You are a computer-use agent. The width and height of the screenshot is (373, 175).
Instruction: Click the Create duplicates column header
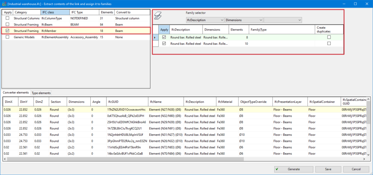point(329,30)
